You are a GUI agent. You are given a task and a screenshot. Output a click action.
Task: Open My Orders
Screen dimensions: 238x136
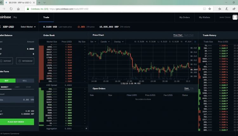(x=184, y=17)
